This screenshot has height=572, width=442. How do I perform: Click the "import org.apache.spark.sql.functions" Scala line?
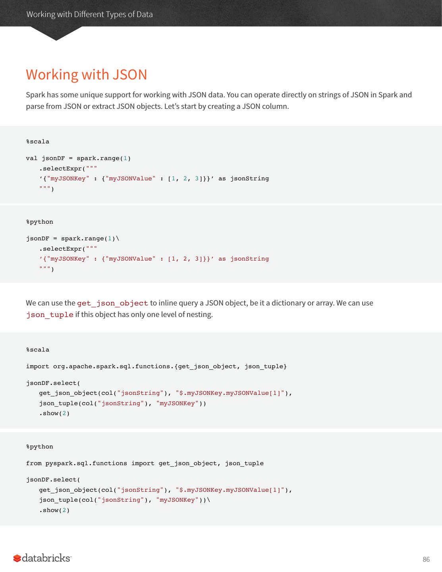[156, 366]
